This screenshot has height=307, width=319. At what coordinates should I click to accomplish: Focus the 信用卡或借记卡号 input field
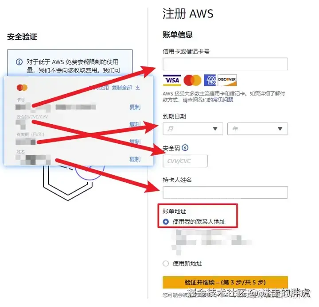(225, 64)
